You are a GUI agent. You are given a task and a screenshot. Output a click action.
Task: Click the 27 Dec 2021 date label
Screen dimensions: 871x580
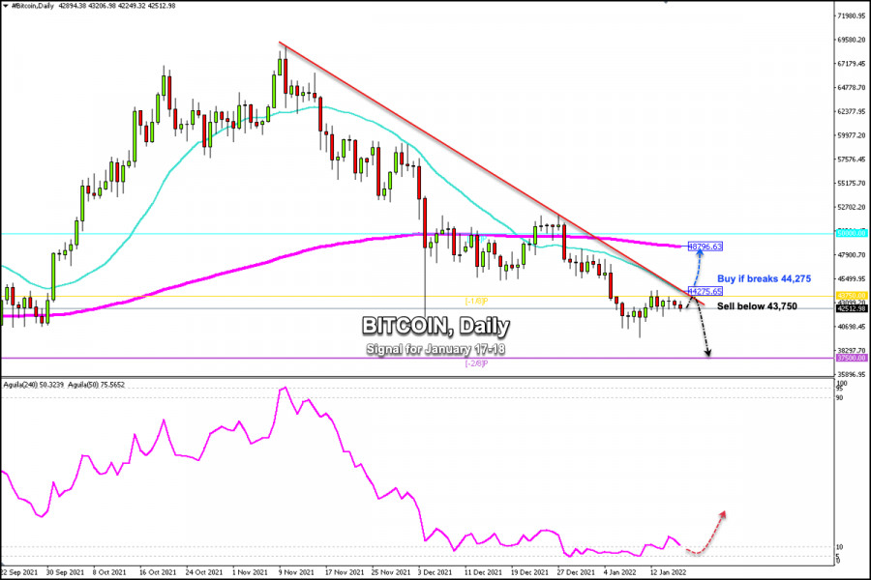click(576, 572)
